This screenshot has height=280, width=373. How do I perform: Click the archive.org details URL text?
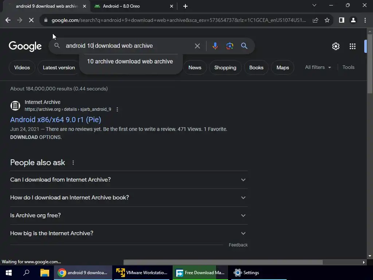68,109
